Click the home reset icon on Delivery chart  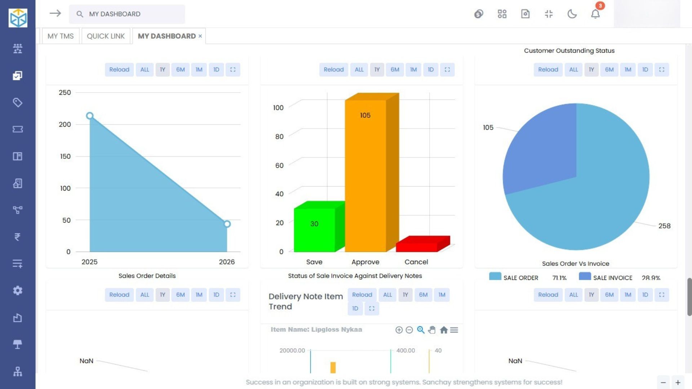click(444, 330)
